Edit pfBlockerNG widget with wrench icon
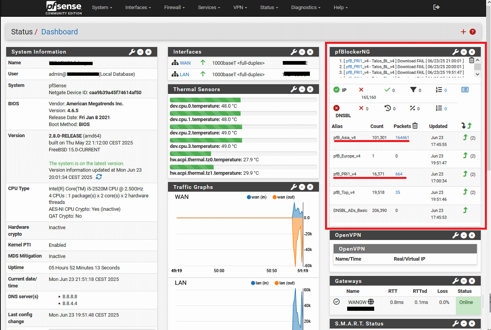Screen dimensions: 491x330 (456, 52)
